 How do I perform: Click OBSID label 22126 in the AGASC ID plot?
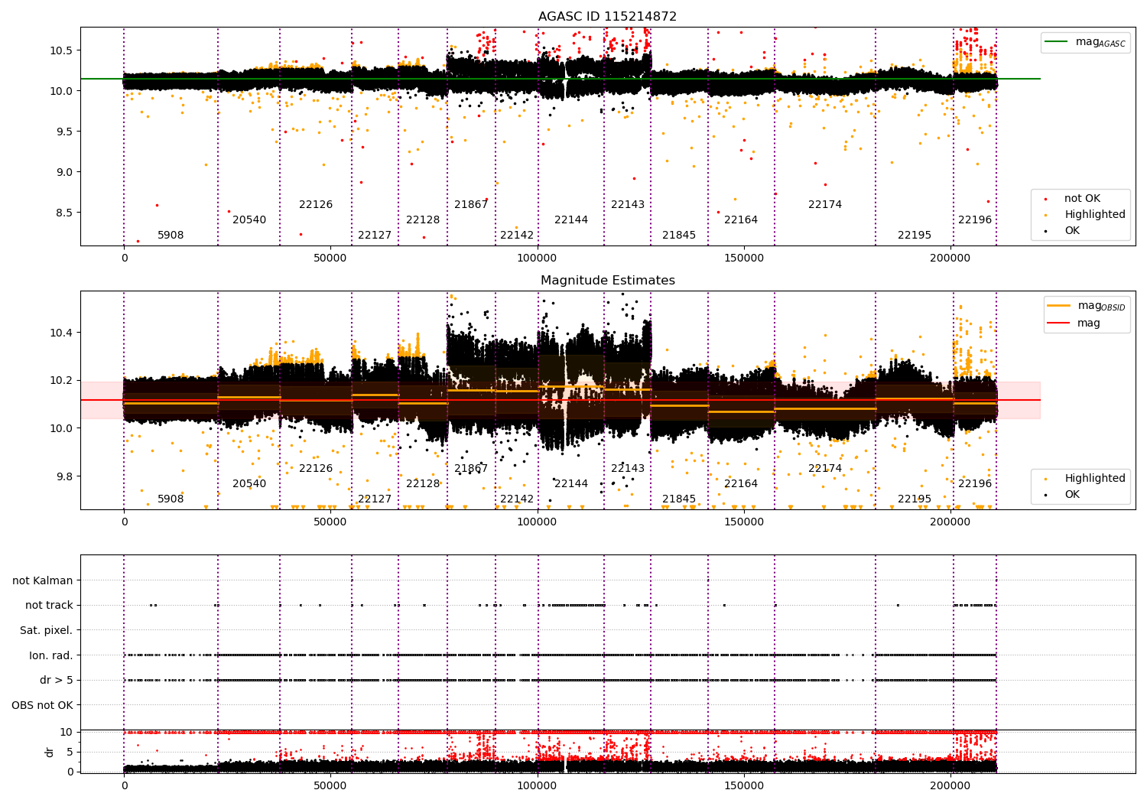pyautogui.click(x=316, y=205)
